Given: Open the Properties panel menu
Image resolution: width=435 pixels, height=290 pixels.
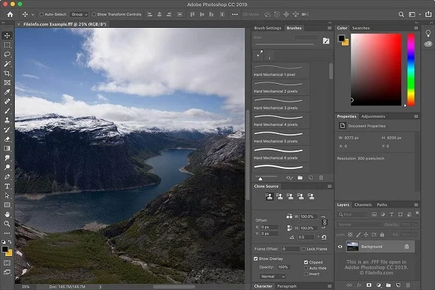Looking at the screenshot, I should (x=416, y=116).
